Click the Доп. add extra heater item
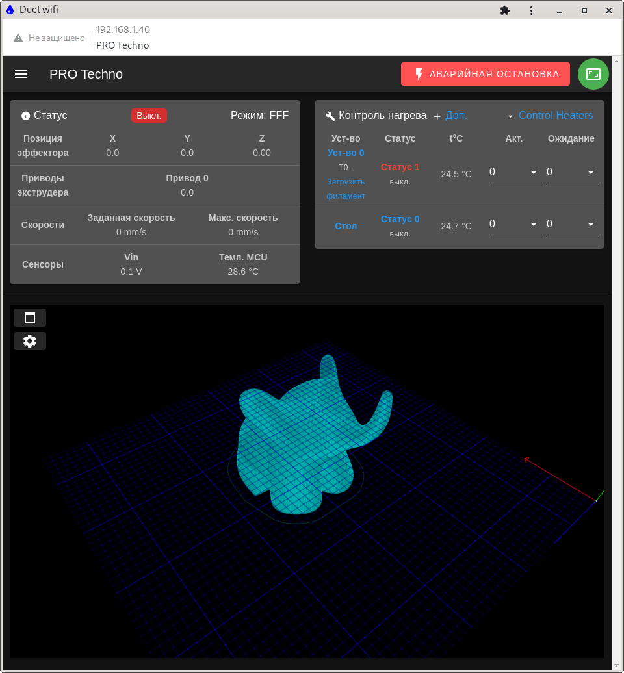This screenshot has width=624, height=673. pos(450,116)
